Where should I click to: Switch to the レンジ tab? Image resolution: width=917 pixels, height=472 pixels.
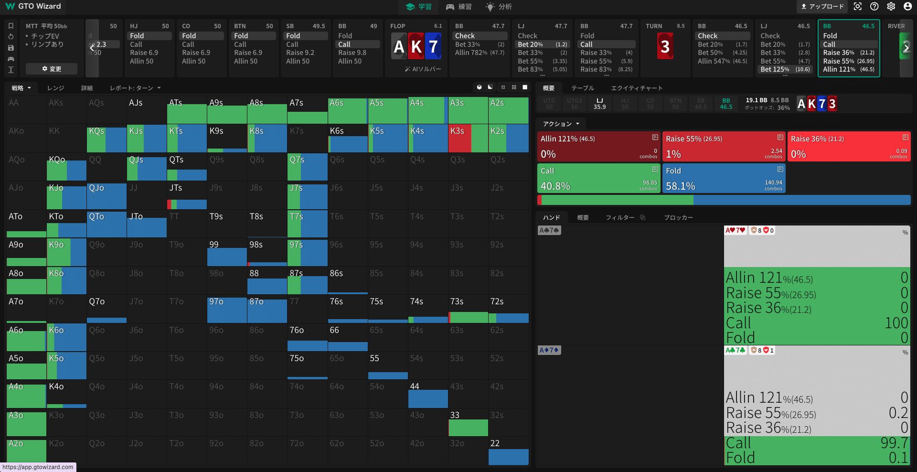(55, 88)
